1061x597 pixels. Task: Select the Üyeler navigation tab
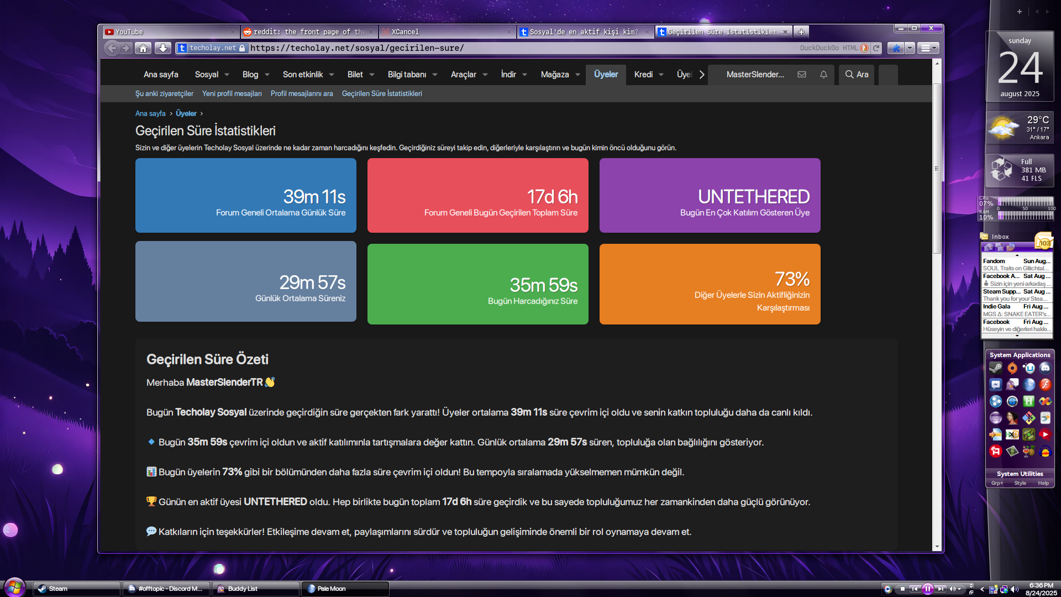pyautogui.click(x=606, y=75)
